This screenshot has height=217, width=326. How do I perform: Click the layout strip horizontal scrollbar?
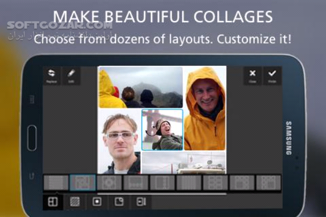coord(162,194)
